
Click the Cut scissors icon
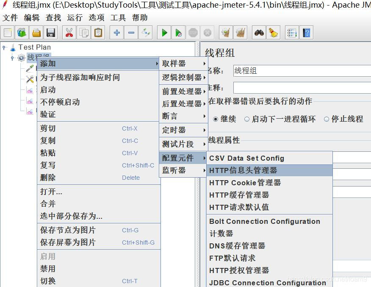tap(69, 33)
